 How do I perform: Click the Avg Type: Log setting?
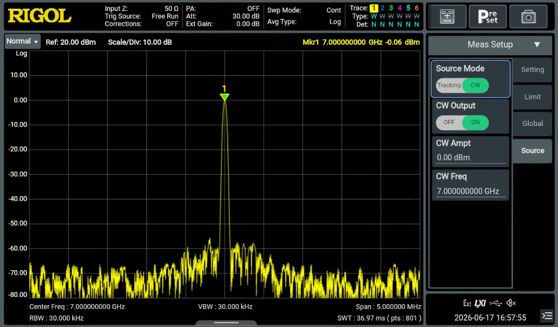pos(304,21)
